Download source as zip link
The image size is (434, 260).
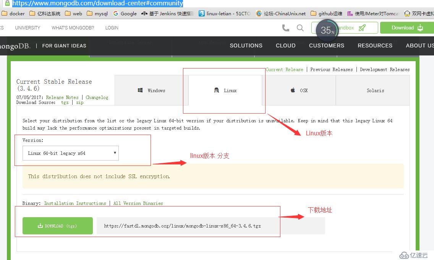pyautogui.click(x=80, y=102)
